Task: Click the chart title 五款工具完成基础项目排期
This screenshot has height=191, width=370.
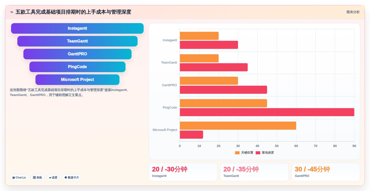Action: 73,12
